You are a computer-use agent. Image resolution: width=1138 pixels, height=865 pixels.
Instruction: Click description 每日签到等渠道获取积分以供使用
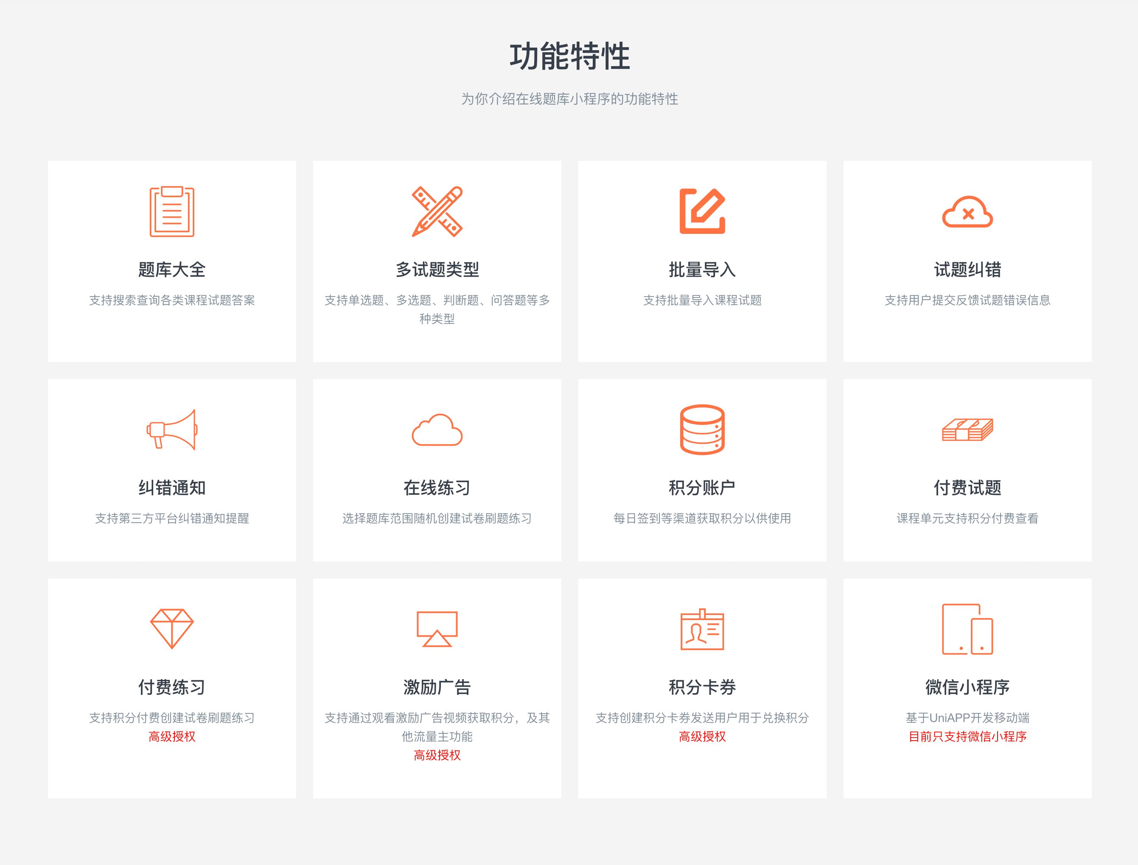coord(702,518)
